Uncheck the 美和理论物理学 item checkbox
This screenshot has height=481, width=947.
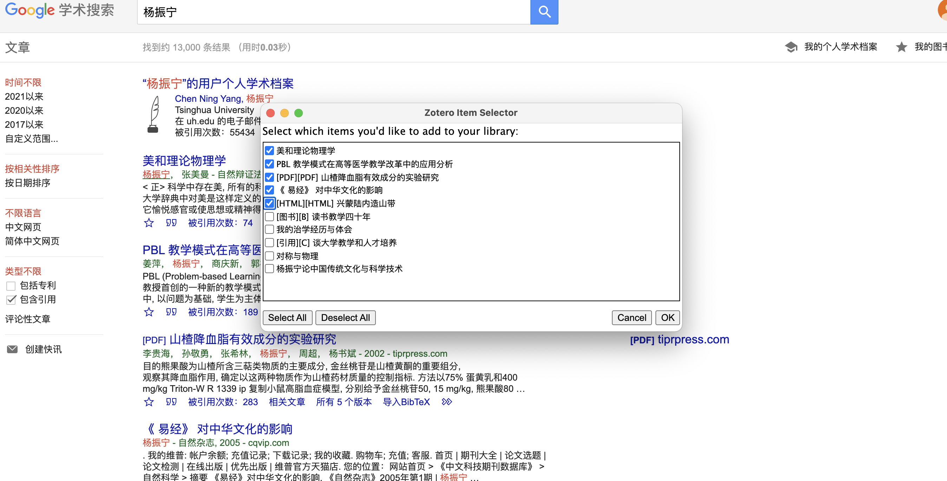269,151
